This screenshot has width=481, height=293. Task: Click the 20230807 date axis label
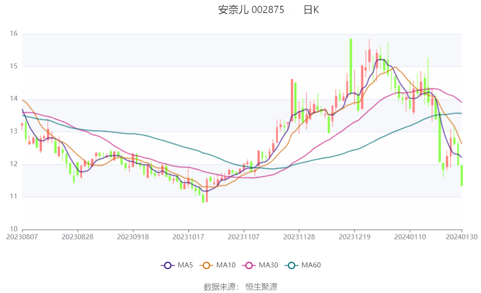22,237
